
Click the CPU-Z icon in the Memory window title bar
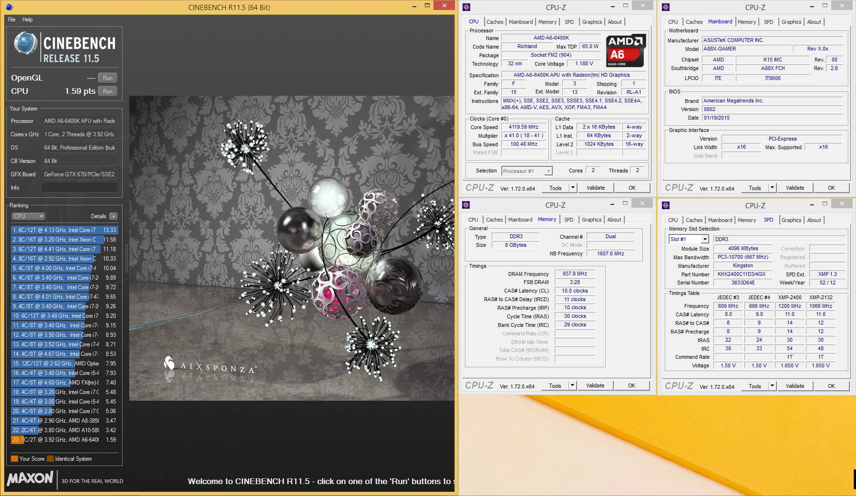(x=466, y=205)
